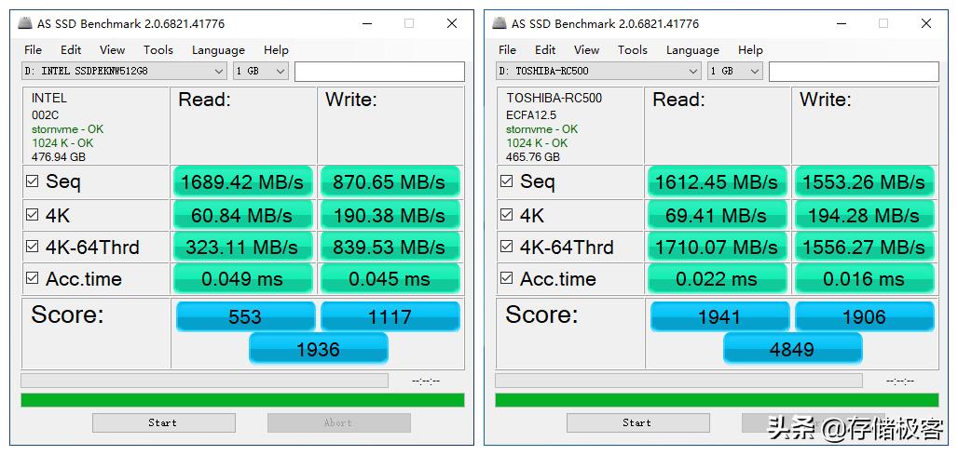
Task: Click the 1556.27 MB/s 4K-64Thrd write result
Action: click(x=864, y=247)
